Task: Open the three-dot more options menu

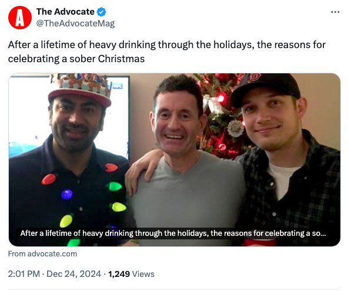Action: coord(335,12)
